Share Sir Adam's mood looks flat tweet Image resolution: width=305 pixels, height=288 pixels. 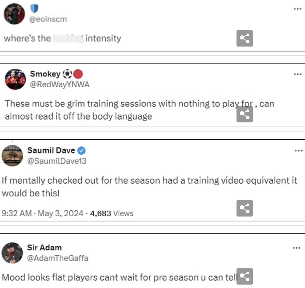244,276
